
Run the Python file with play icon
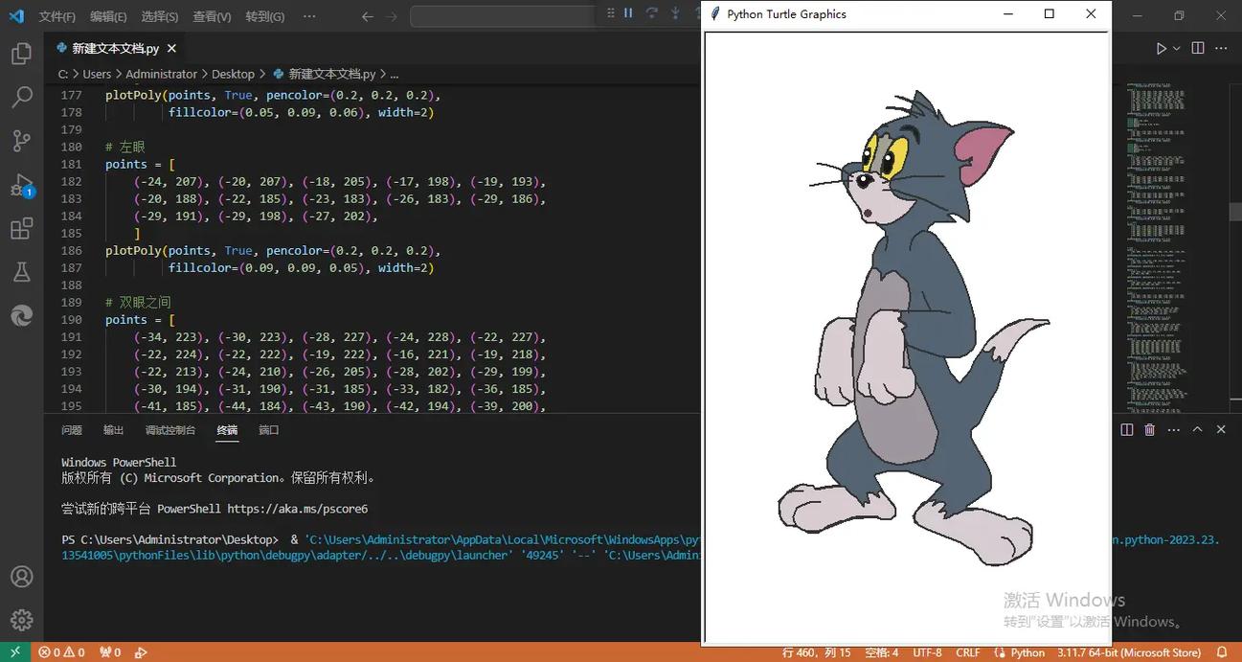1161,48
